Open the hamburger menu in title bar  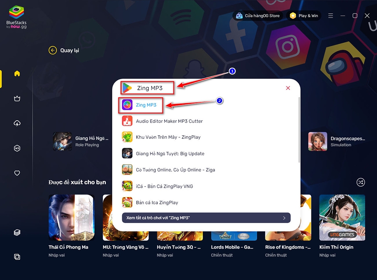331,16
